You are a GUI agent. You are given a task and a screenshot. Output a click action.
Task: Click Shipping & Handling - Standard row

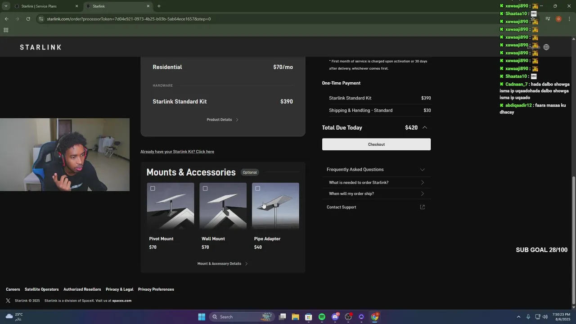pyautogui.click(x=380, y=110)
